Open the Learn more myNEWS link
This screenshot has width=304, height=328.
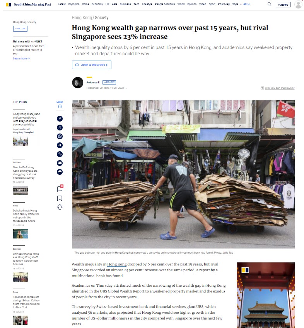[x=21, y=58]
